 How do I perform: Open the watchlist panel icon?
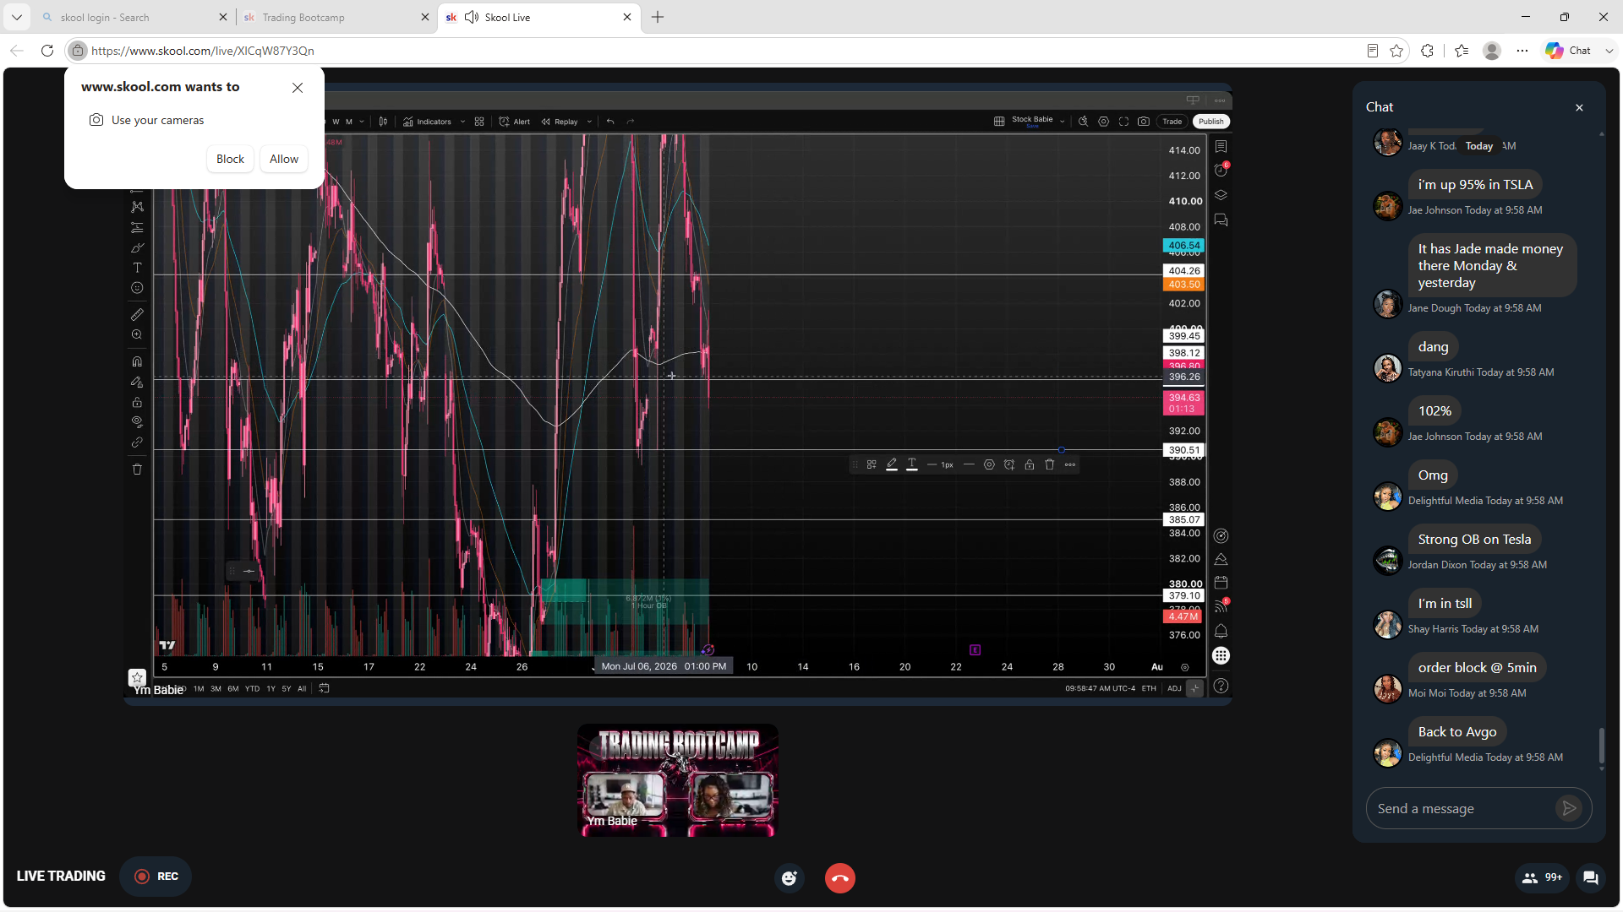coord(1221,146)
